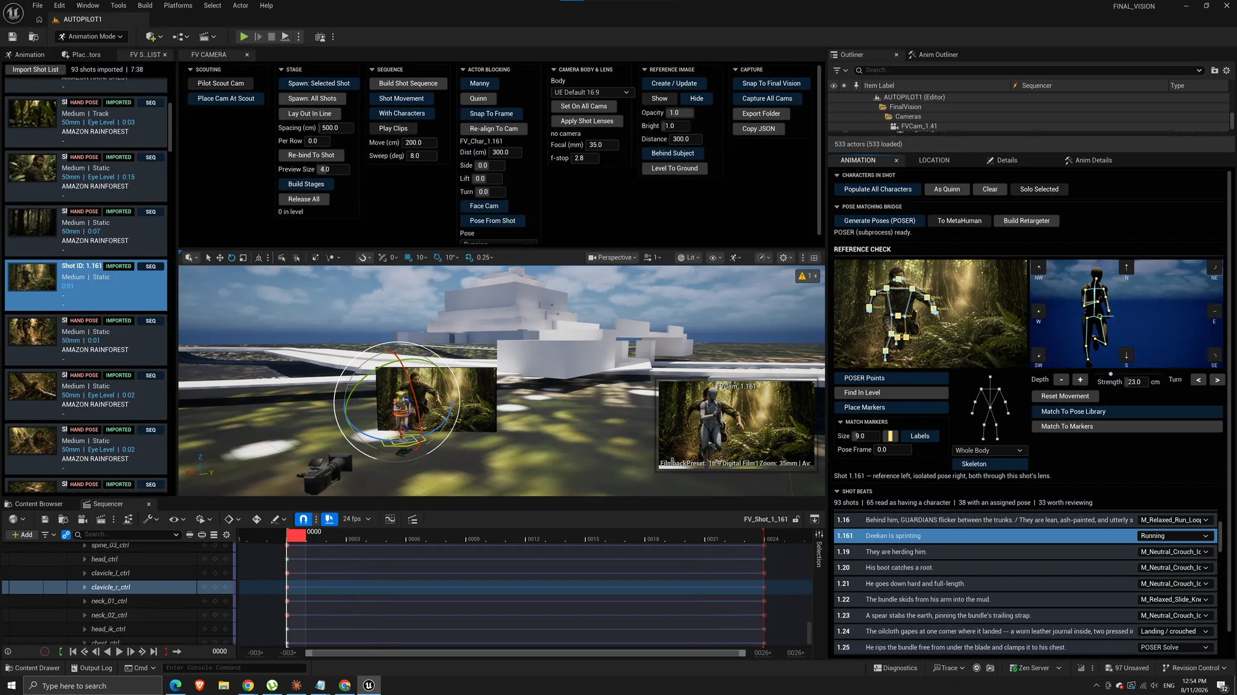Toggle the Sequencer lock icon near FV_Shot_1_161

click(797, 520)
